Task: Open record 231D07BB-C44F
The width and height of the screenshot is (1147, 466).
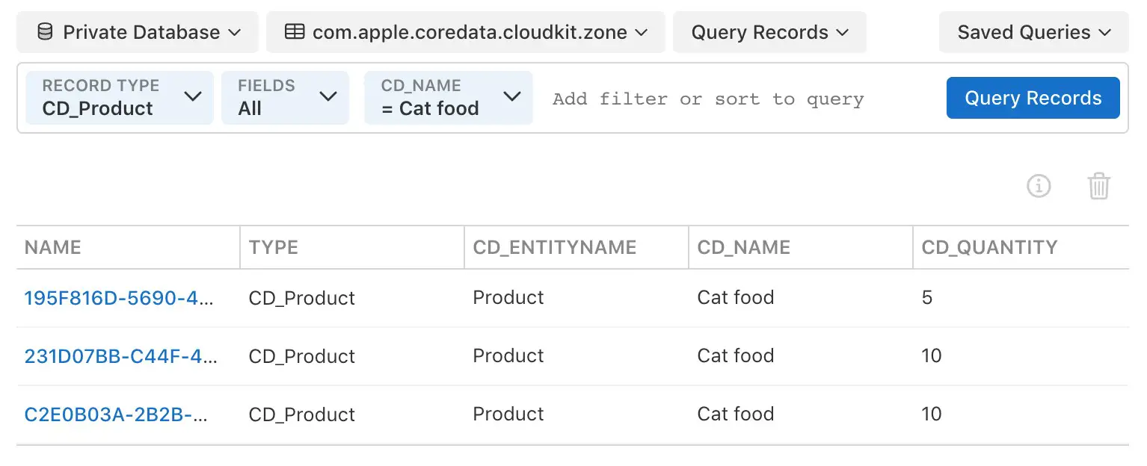Action: 120,356
